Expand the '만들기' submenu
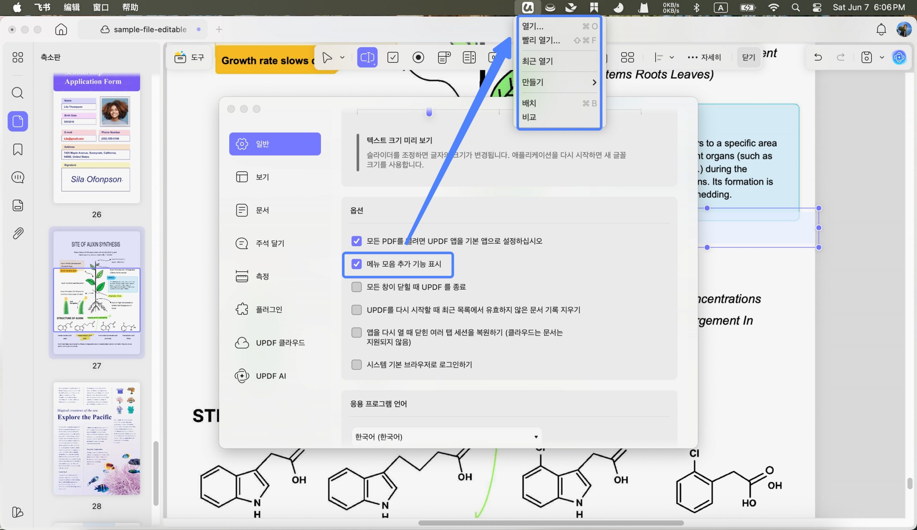Image resolution: width=917 pixels, height=530 pixels. point(559,82)
